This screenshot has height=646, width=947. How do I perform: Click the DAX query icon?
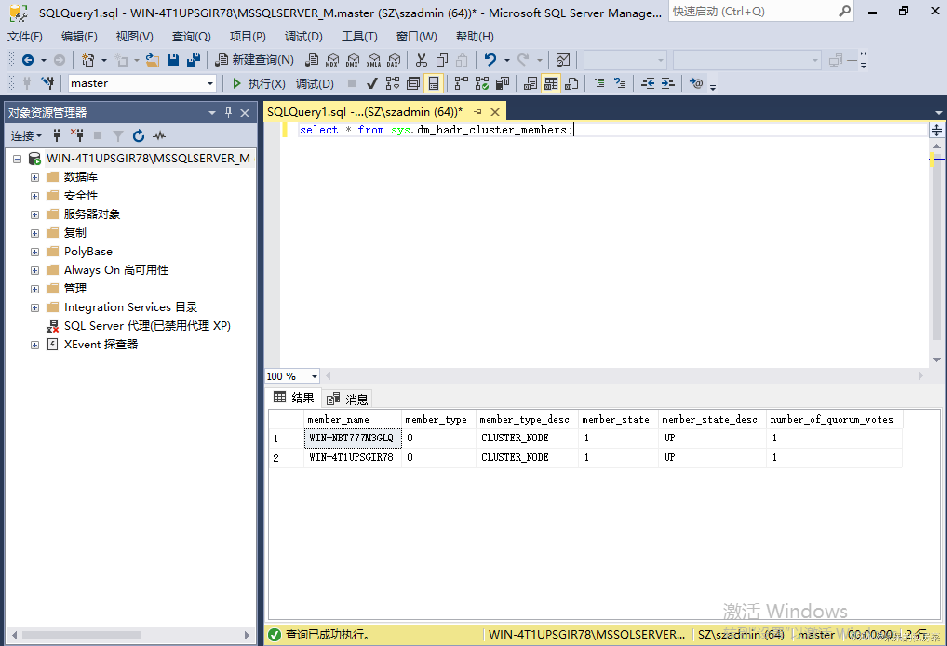394,60
